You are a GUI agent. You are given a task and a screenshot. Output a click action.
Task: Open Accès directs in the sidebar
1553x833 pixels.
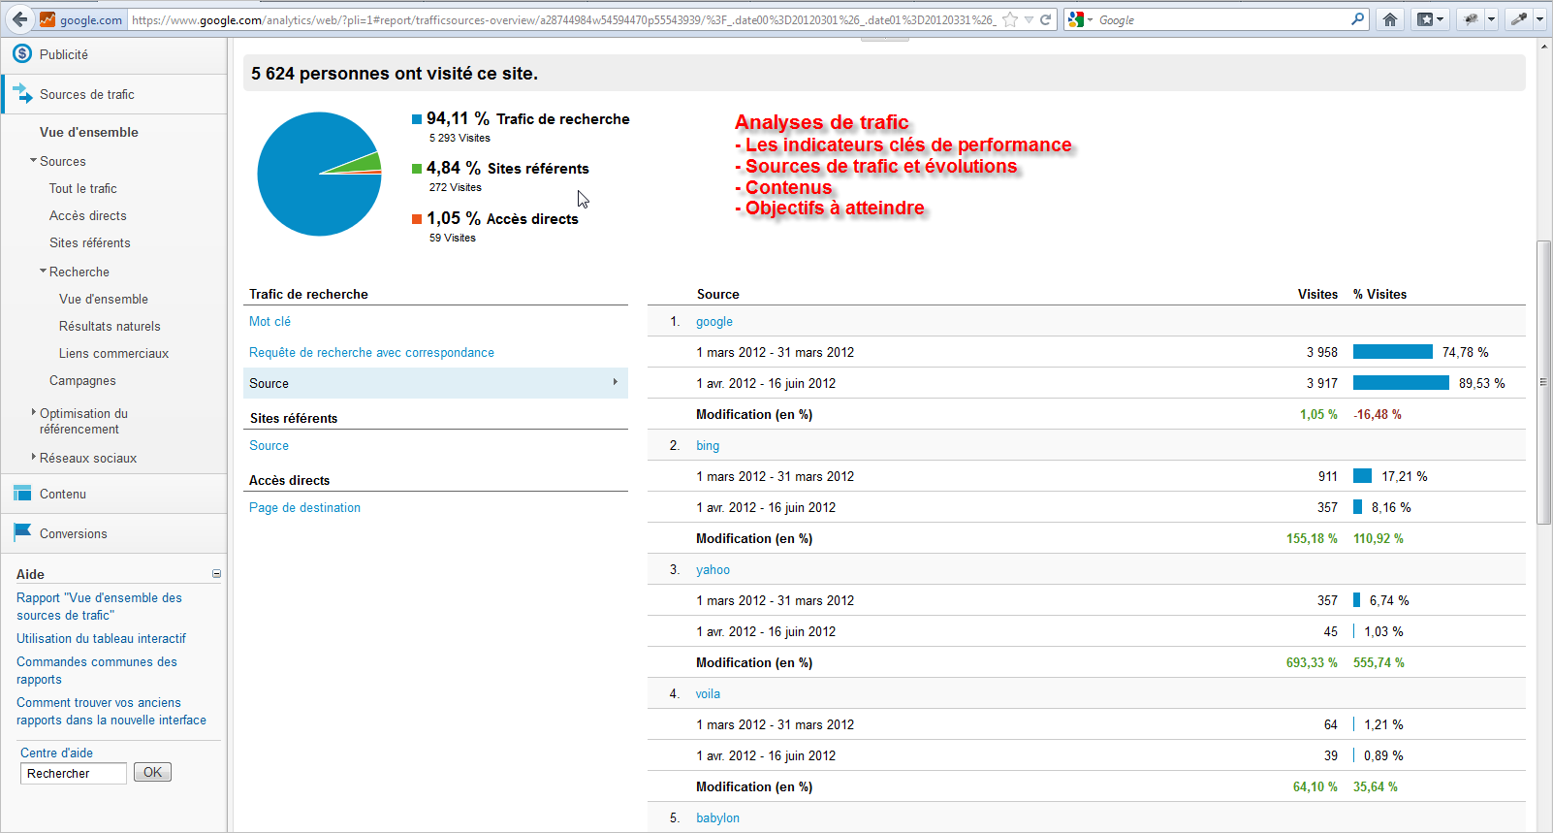coord(88,215)
